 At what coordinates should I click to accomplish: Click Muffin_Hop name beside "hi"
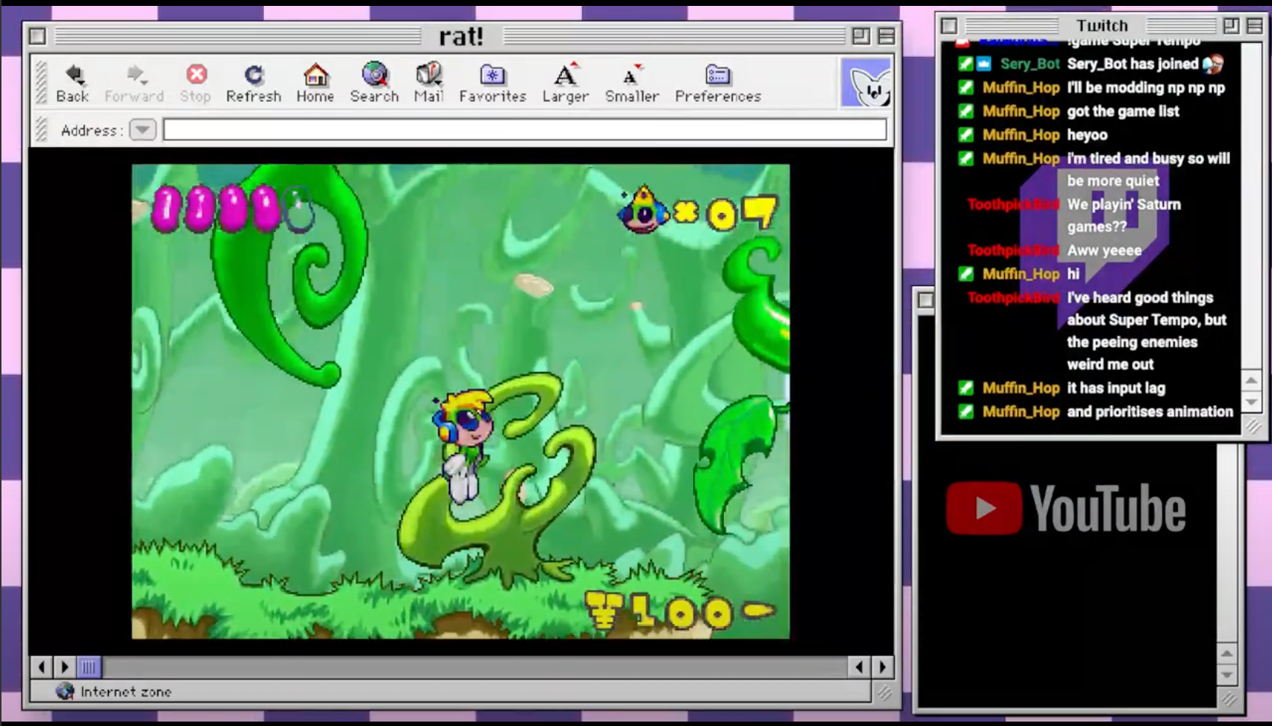click(1021, 274)
